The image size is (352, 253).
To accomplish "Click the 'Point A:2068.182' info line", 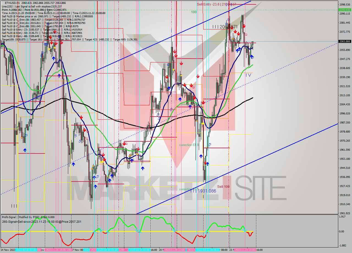I will coord(34,10).
